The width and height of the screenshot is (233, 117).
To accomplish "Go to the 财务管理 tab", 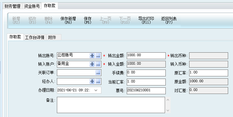I will coord(12,6).
